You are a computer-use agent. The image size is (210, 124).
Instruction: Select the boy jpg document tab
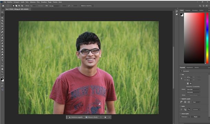tap(17, 9)
